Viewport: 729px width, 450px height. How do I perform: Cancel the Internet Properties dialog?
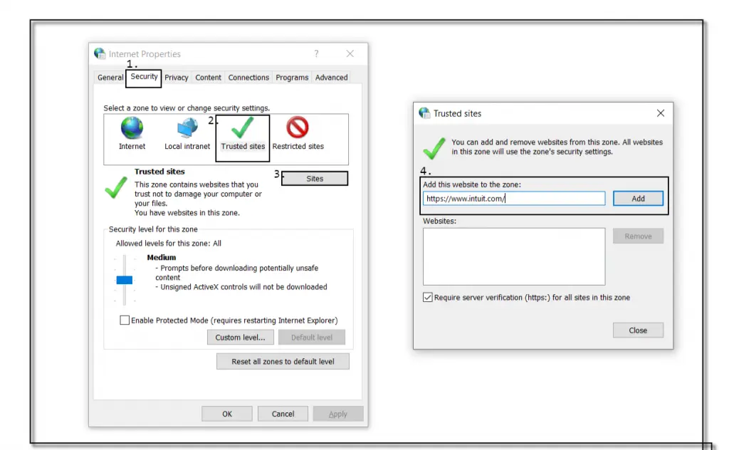283,414
